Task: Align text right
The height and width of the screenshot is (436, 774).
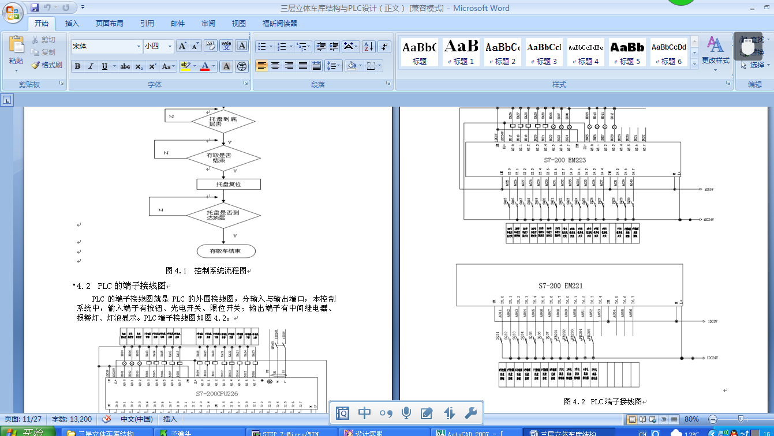Action: 289,66
